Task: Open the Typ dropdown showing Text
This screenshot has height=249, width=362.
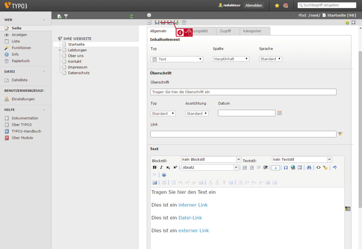Action: 177,59
